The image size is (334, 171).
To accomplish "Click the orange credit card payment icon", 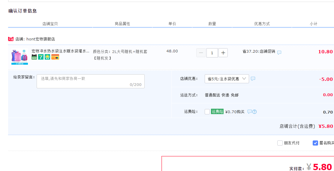I will [55, 57].
